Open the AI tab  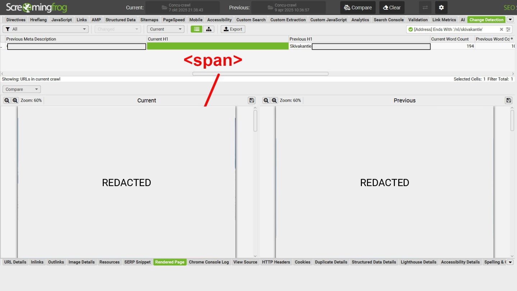[463, 20]
